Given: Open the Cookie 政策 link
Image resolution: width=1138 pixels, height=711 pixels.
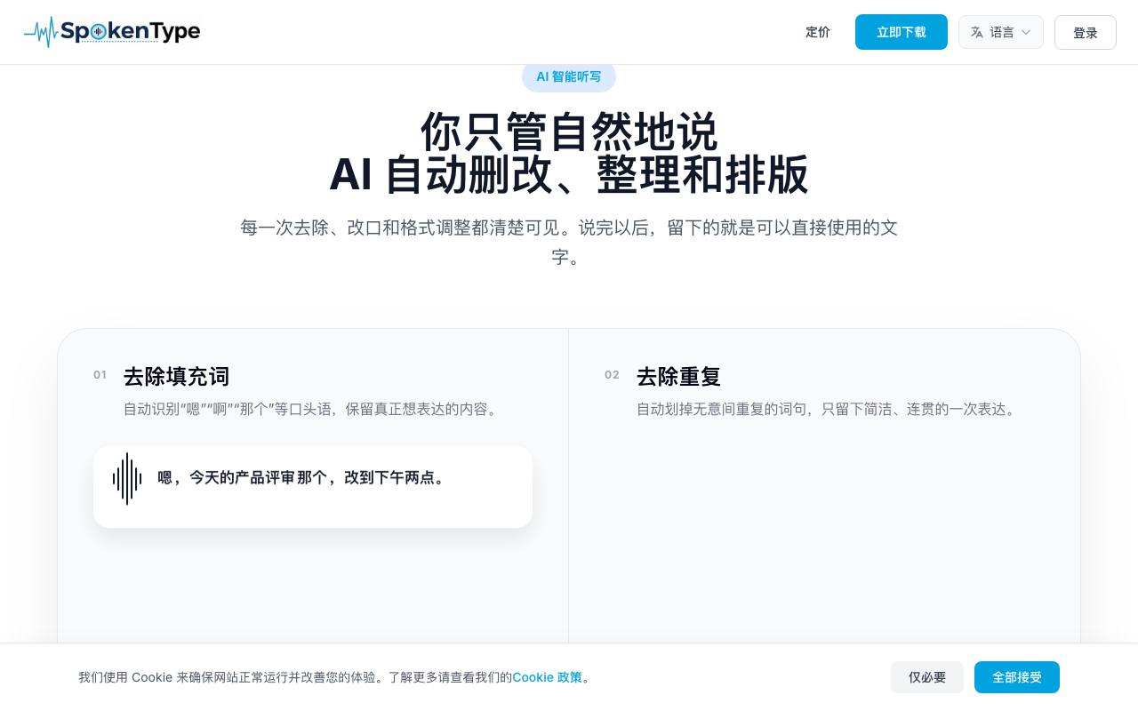Looking at the screenshot, I should 547,677.
